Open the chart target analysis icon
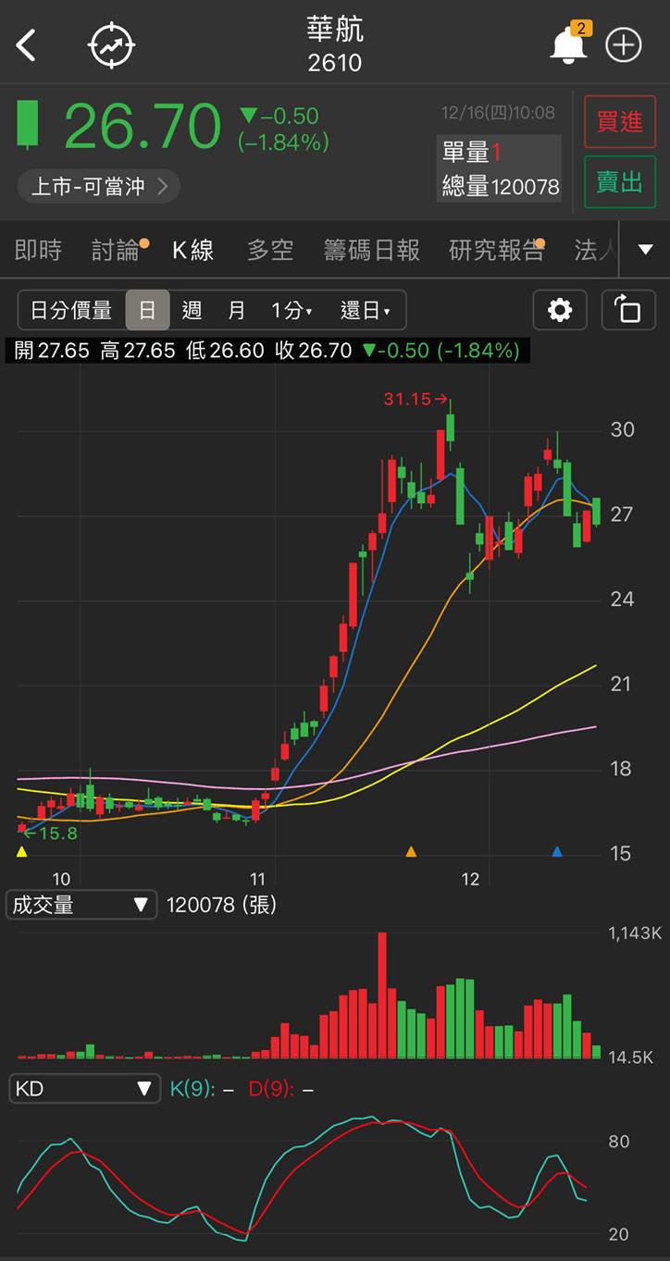This screenshot has width=670, height=1261. pyautogui.click(x=112, y=44)
